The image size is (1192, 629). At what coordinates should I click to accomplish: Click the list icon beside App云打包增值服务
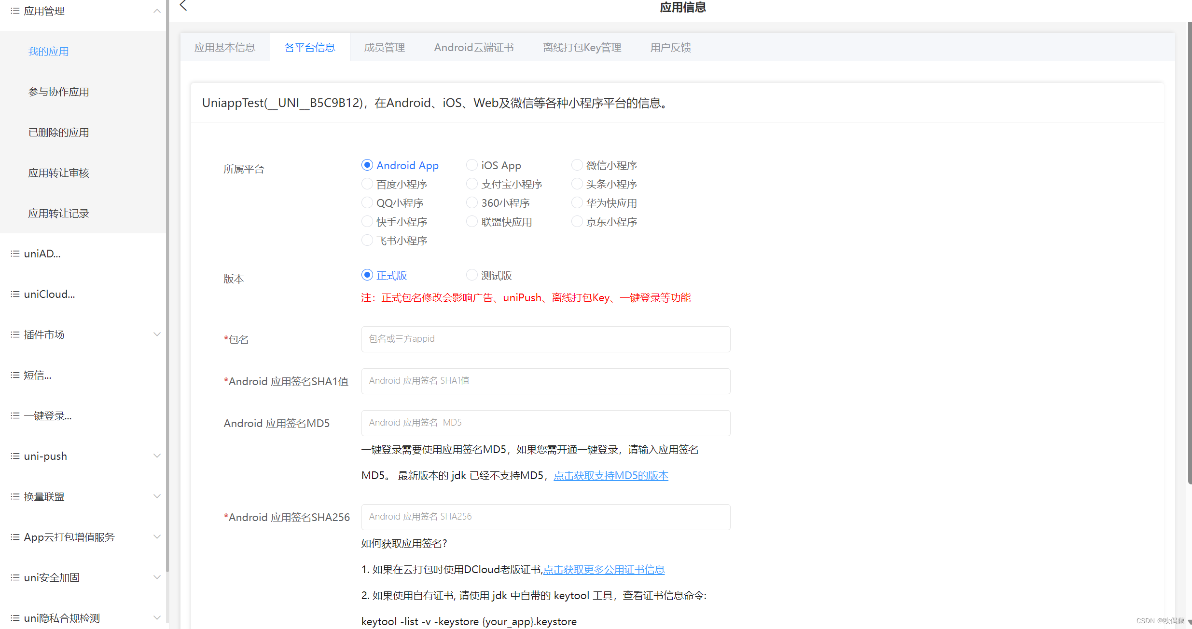15,537
